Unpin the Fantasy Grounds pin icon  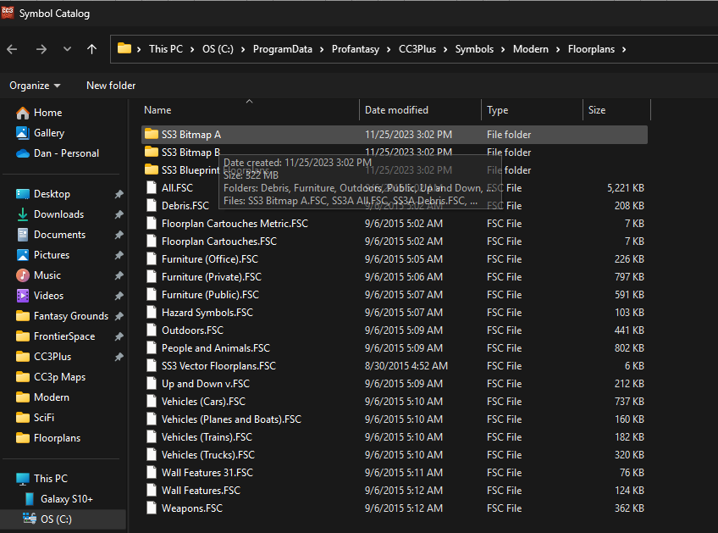119,316
